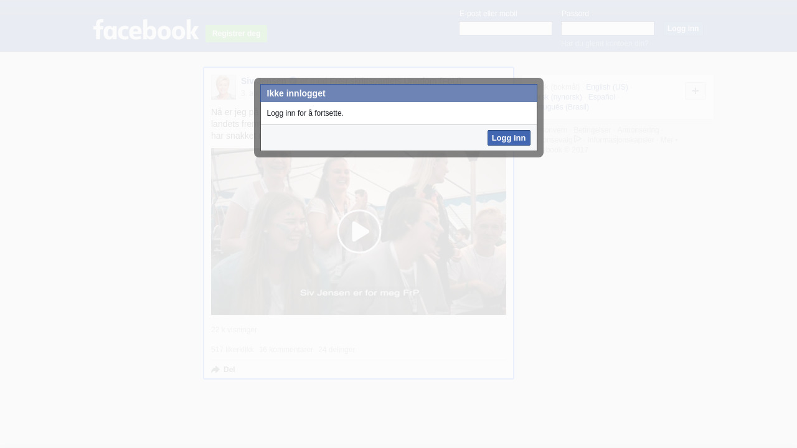Screen dimensions: 797x448
Task: Focus the Passord input field
Action: 607,29
